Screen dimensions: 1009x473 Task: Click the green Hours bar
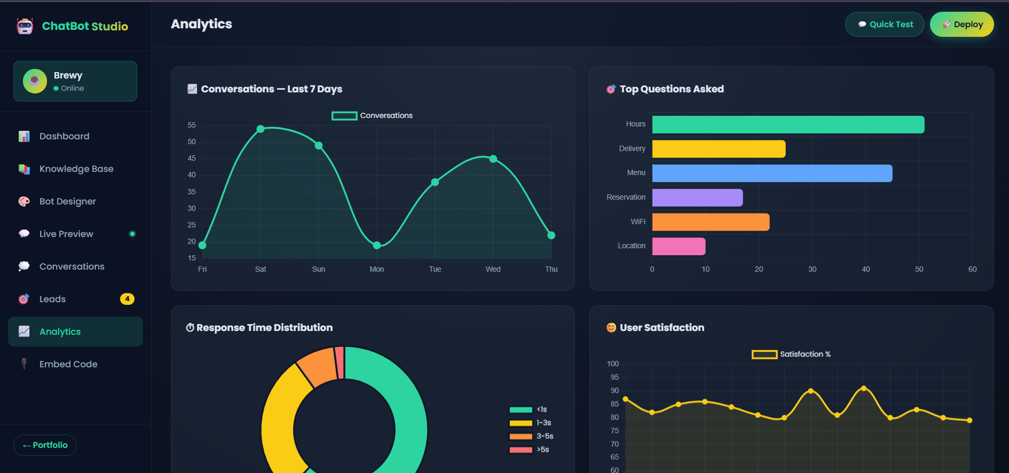(x=788, y=124)
